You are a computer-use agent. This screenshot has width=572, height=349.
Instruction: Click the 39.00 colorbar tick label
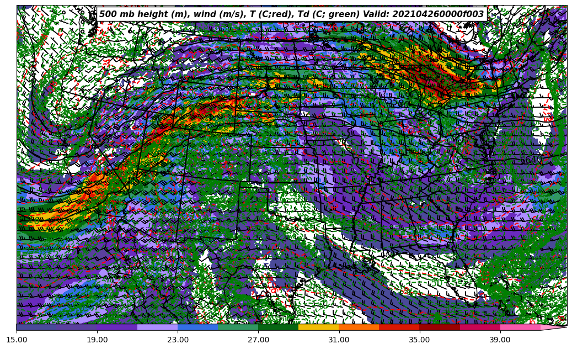500,340
